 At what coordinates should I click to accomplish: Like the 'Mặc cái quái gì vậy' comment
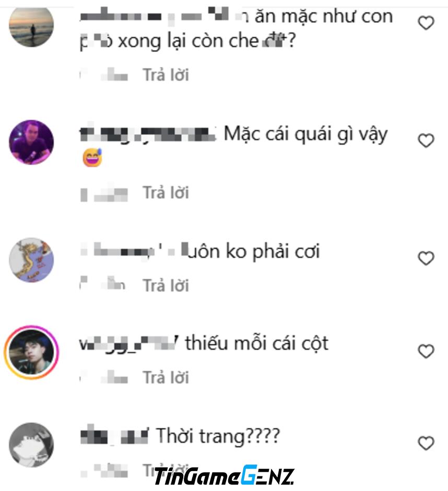tap(426, 141)
